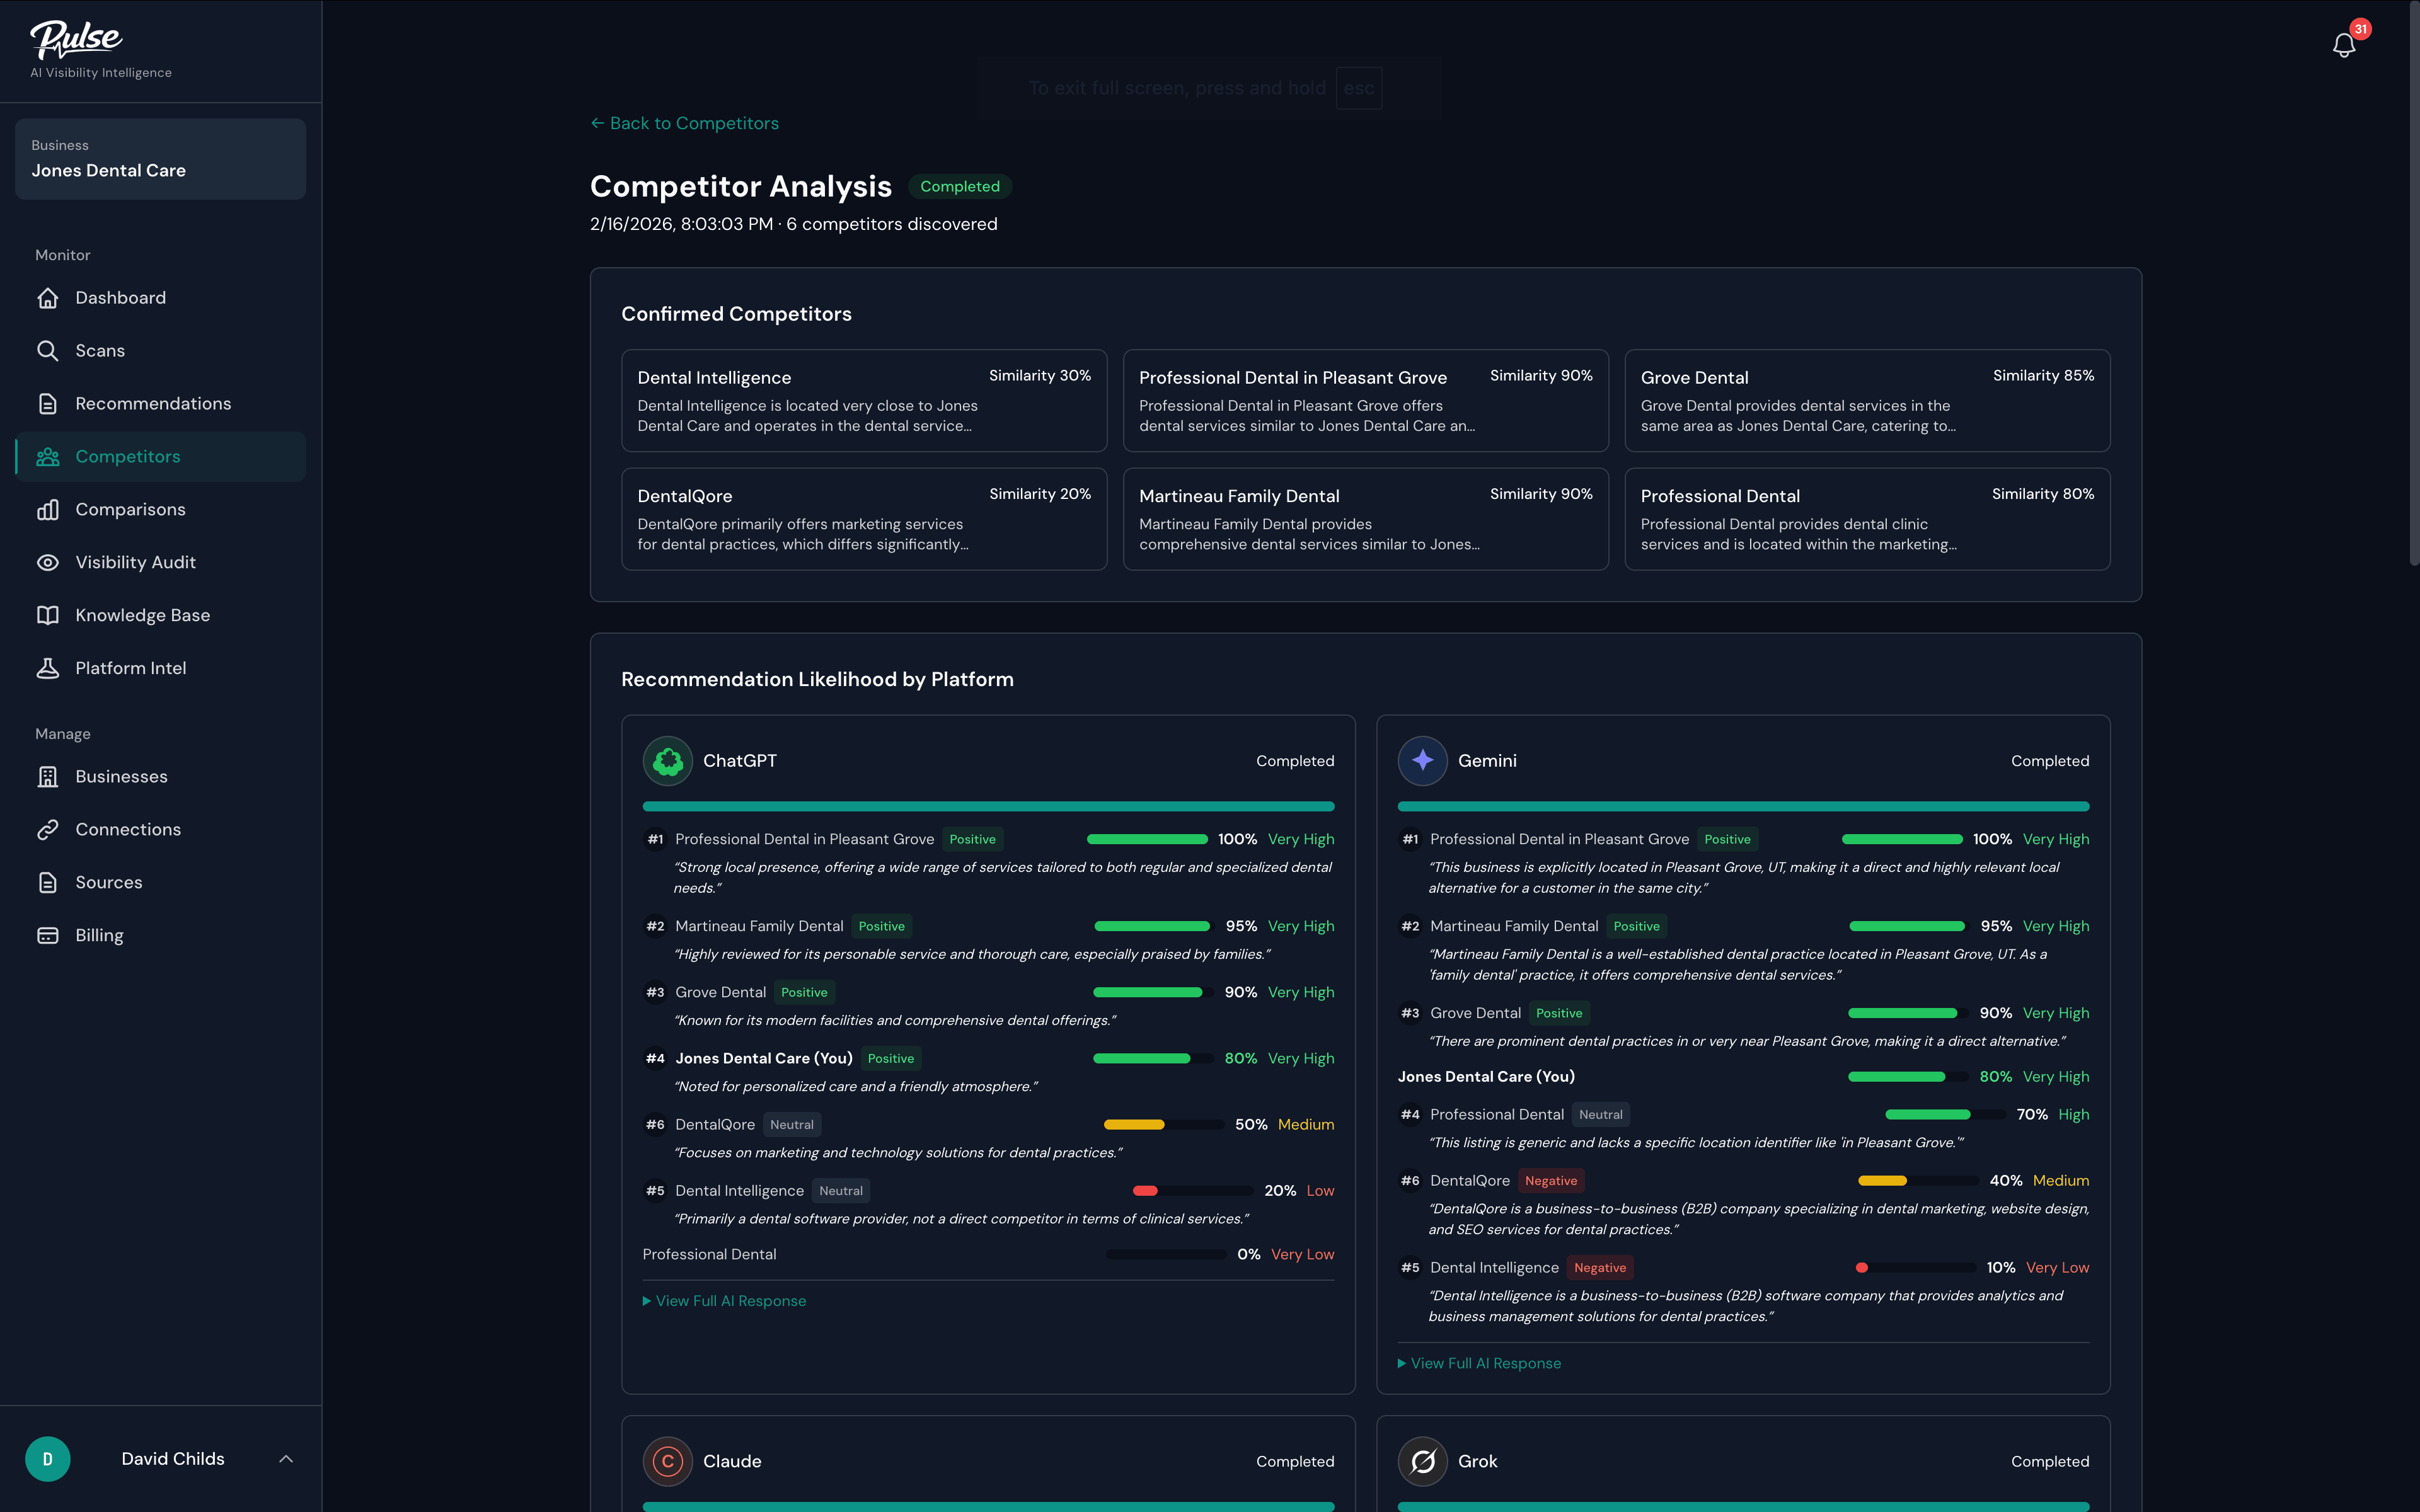The width and height of the screenshot is (2420, 1512).
Task: Select the Gemini platform icon
Action: tap(1422, 760)
